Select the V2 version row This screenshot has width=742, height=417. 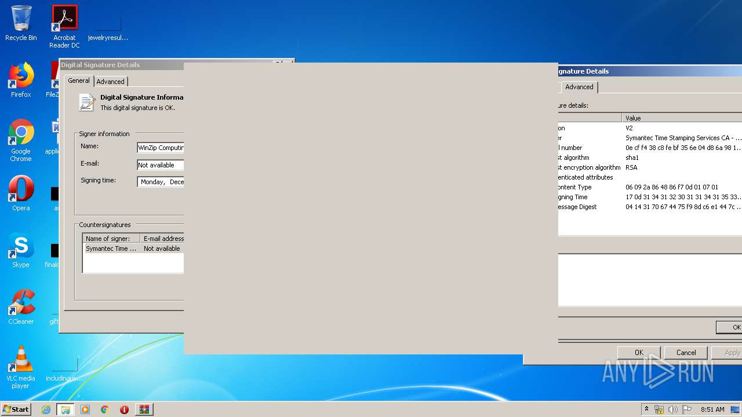(650, 128)
